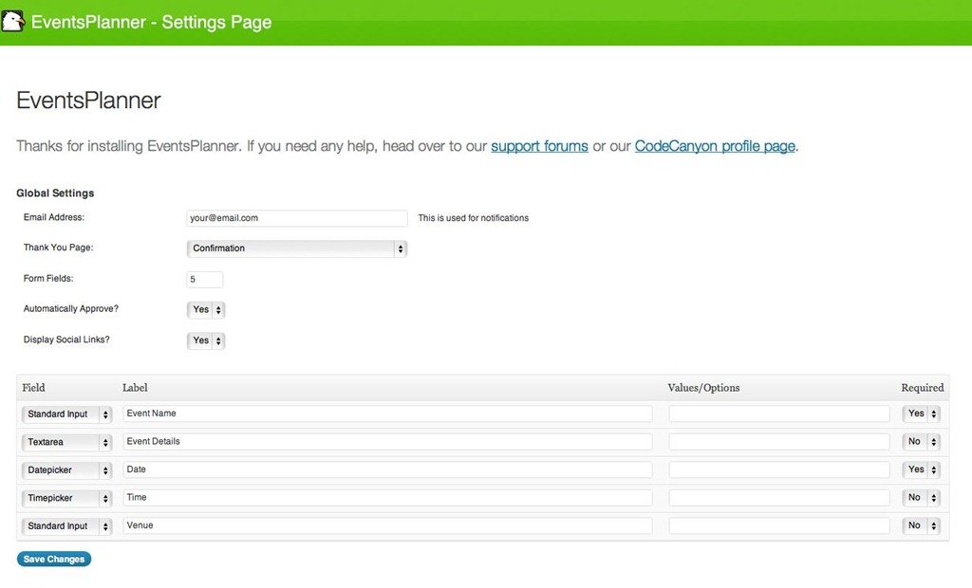The image size is (972, 588).
Task: Click the EventsPlanner bird logo icon
Action: tap(12, 21)
